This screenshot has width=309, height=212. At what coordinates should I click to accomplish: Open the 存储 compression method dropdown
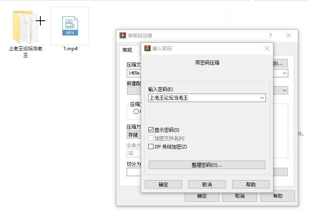[134, 135]
